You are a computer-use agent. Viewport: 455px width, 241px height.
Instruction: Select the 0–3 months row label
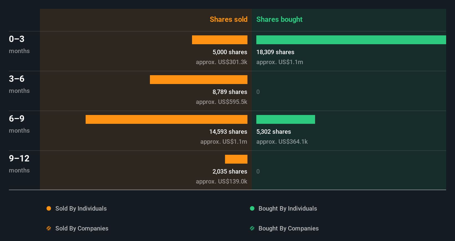[19, 44]
